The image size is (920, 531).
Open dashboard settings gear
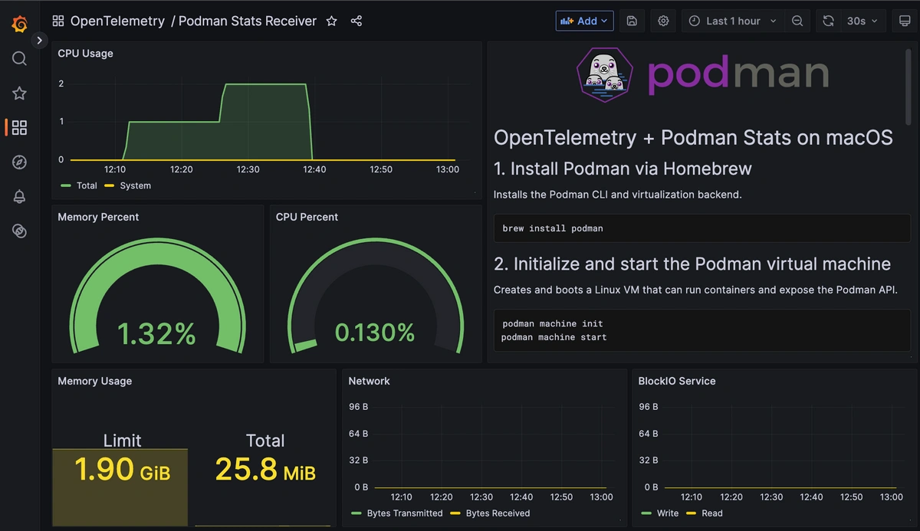pyautogui.click(x=663, y=21)
